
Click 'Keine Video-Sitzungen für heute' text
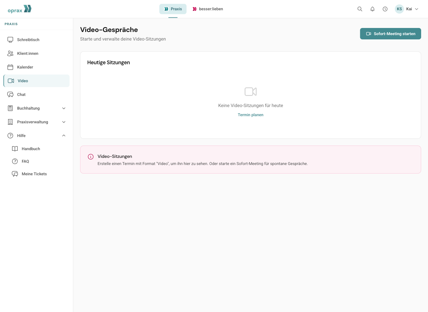click(251, 106)
